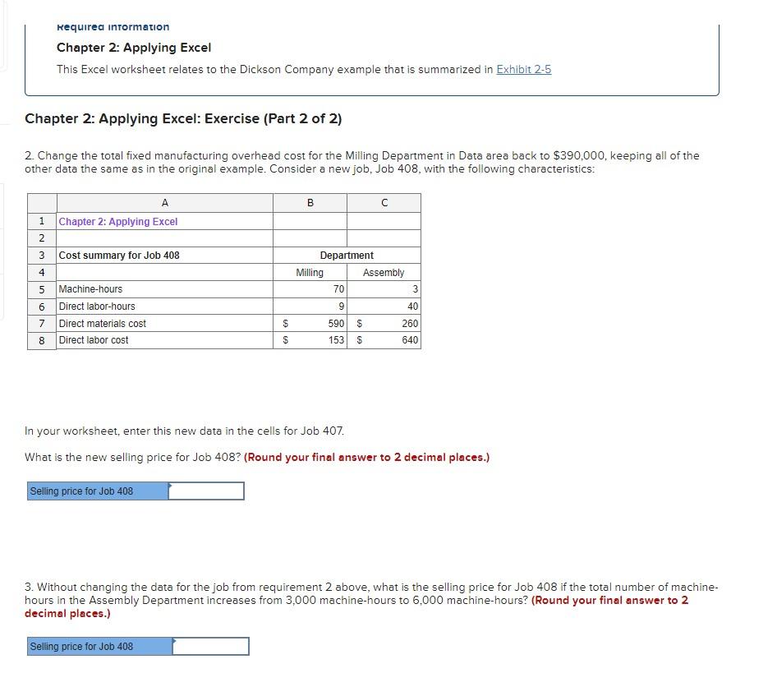Image resolution: width=777 pixels, height=673 pixels.
Task: Select column header B in the table
Action: coord(310,202)
